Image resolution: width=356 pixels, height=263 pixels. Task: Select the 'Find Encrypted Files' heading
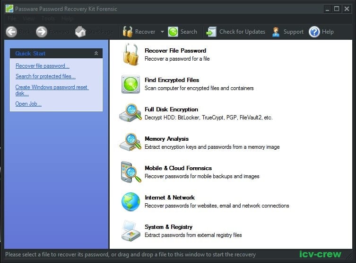click(172, 80)
